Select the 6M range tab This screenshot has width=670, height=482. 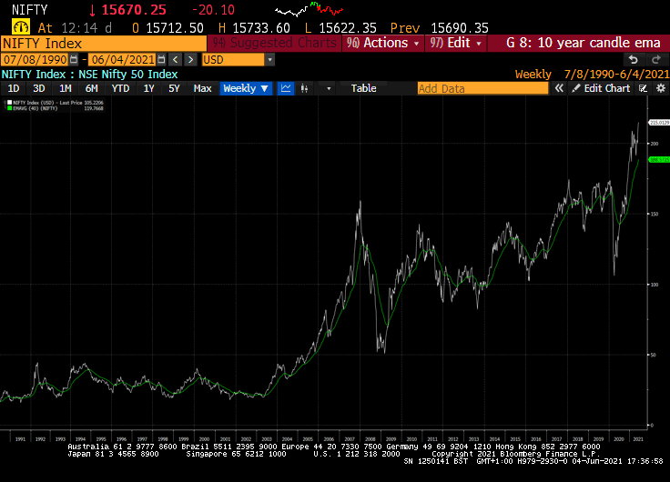[91, 88]
